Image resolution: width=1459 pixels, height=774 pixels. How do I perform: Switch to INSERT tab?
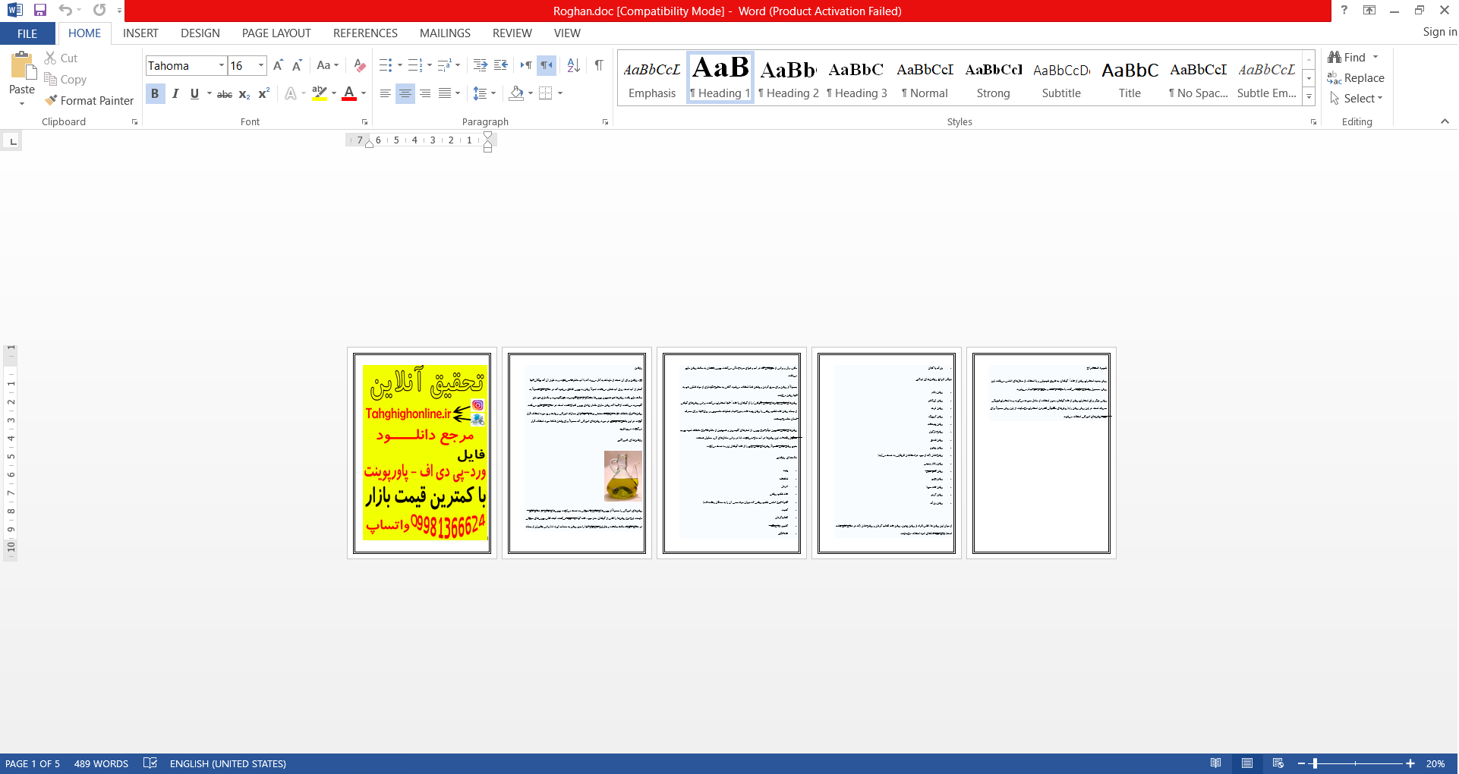pyautogui.click(x=140, y=33)
